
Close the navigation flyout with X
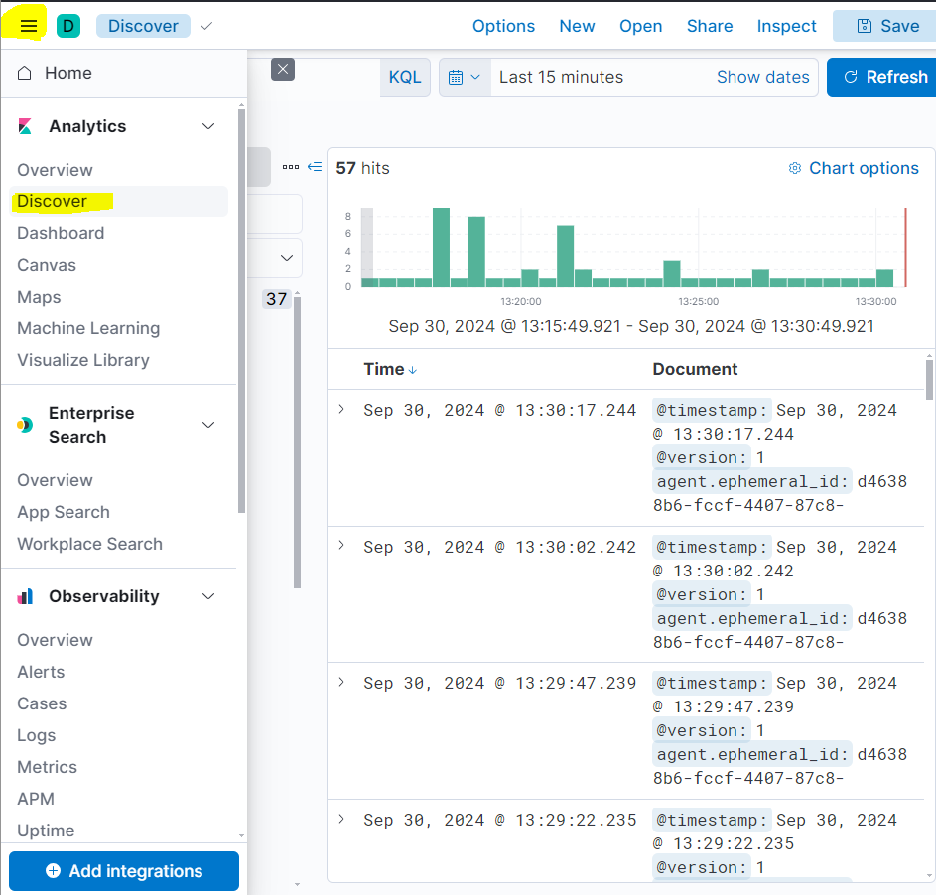pyautogui.click(x=283, y=69)
